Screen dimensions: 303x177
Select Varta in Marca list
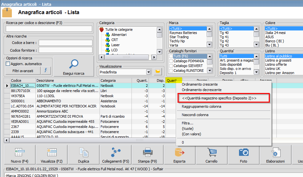188,45
